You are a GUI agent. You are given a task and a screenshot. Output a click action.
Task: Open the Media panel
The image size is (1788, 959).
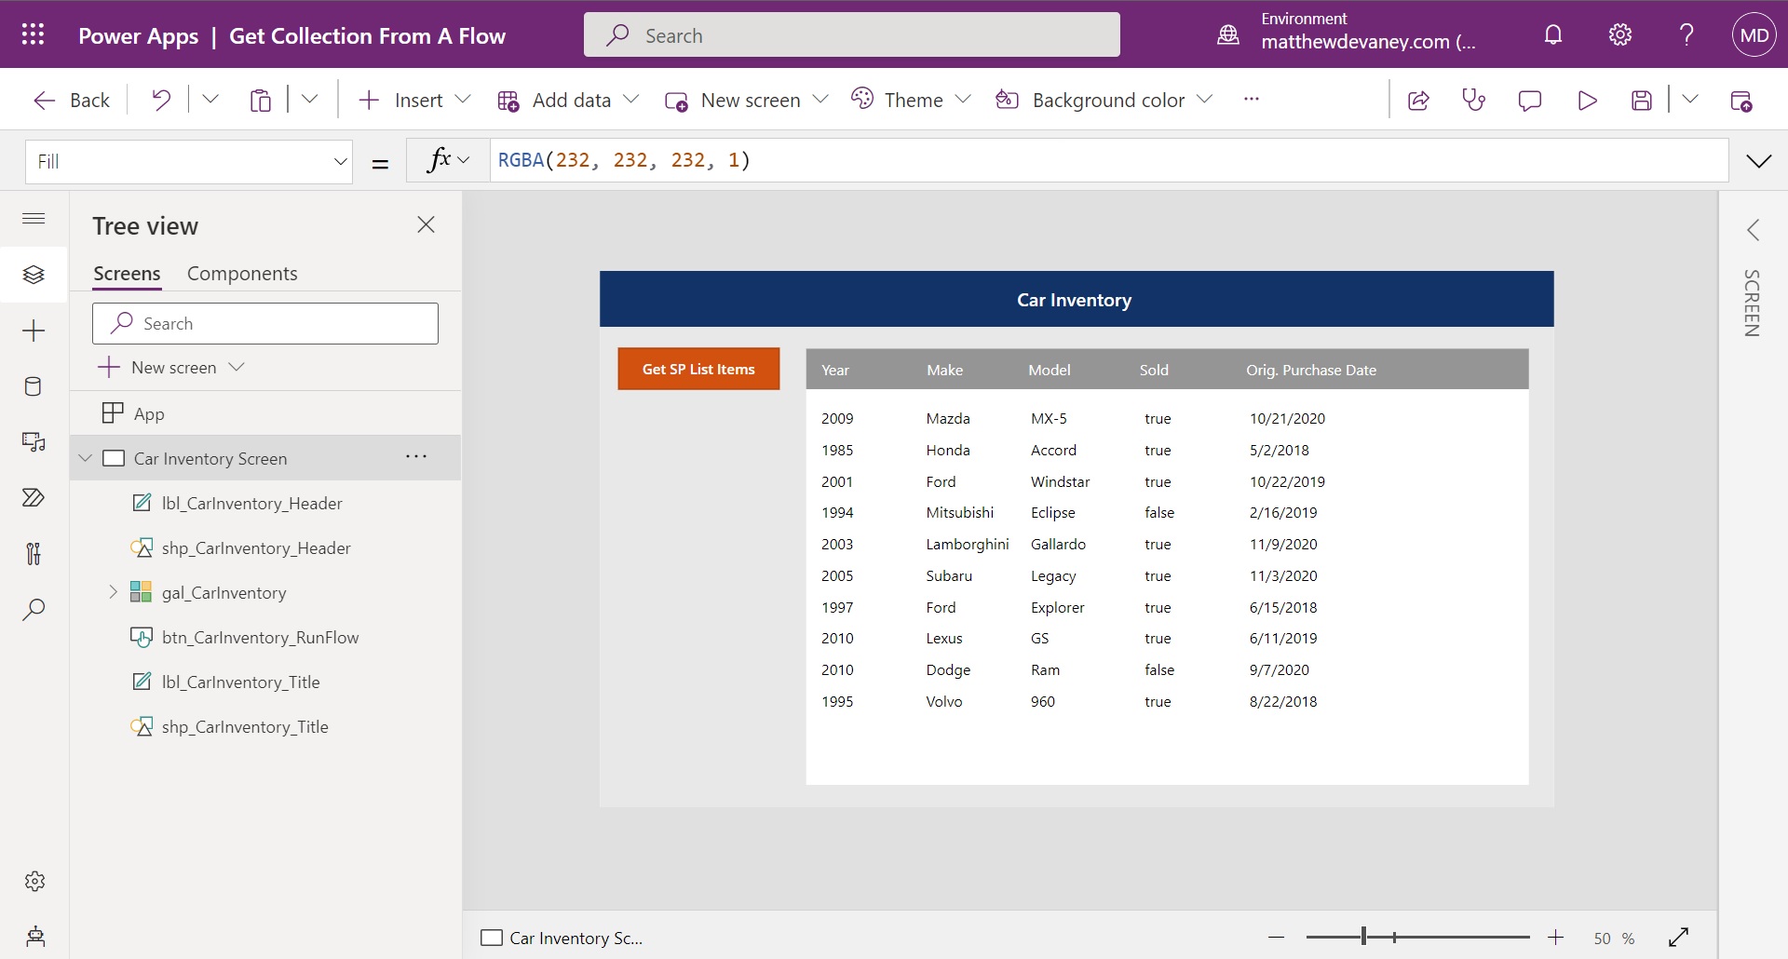[34, 442]
